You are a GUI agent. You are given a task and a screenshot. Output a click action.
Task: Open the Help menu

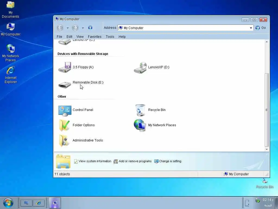(x=122, y=37)
